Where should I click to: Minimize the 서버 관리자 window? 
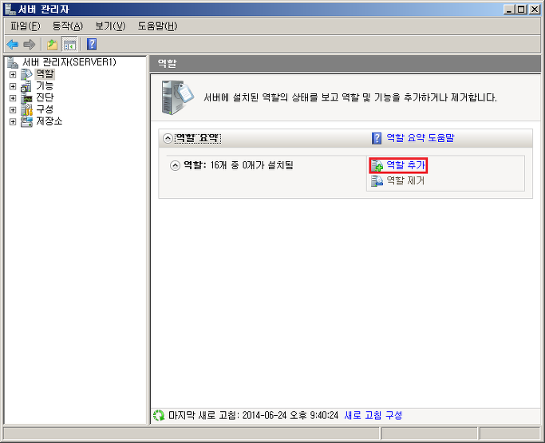(510, 10)
